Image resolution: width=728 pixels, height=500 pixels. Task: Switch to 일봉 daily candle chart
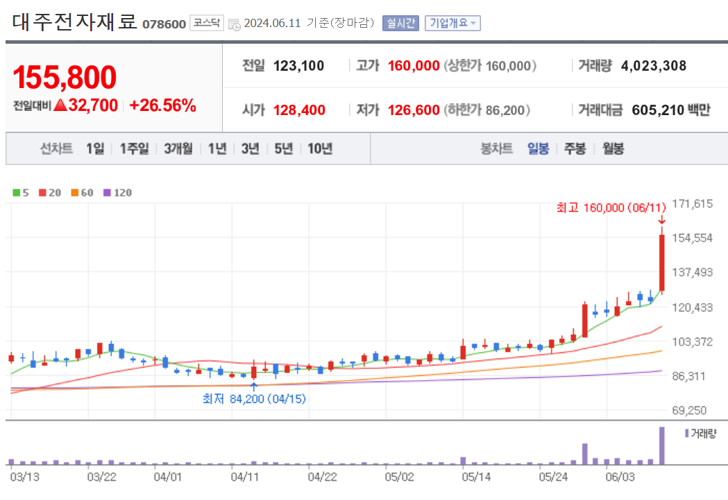tap(538, 148)
